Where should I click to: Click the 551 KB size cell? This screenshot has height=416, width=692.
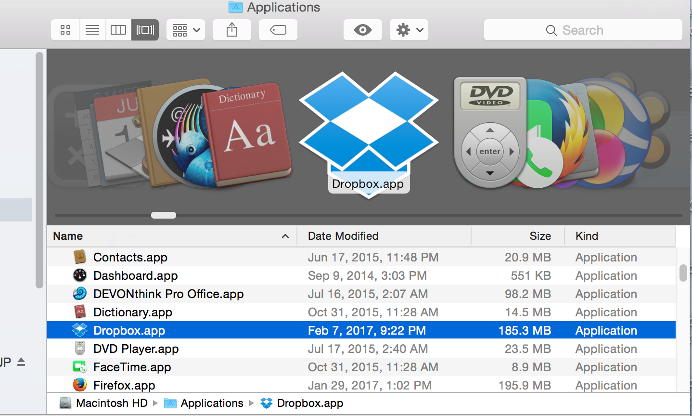tap(531, 275)
